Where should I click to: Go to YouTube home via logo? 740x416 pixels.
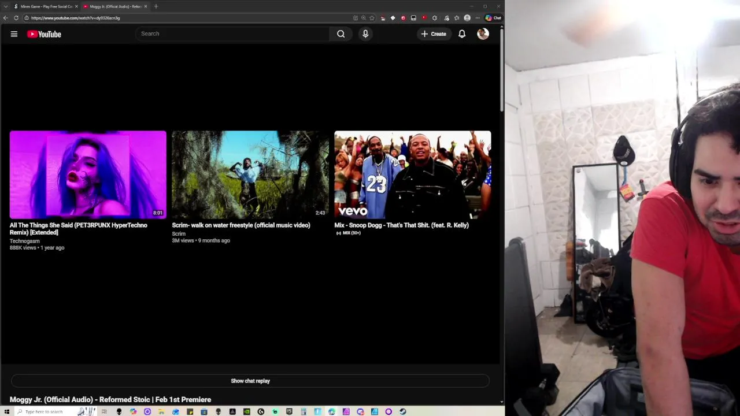point(44,34)
